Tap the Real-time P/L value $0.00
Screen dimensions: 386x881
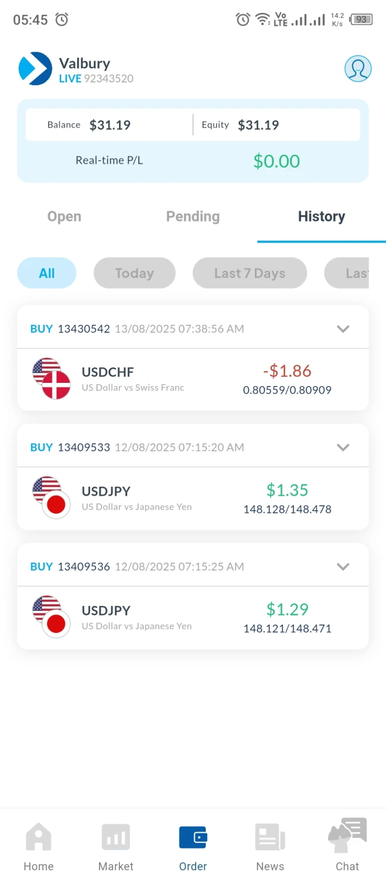(x=277, y=161)
